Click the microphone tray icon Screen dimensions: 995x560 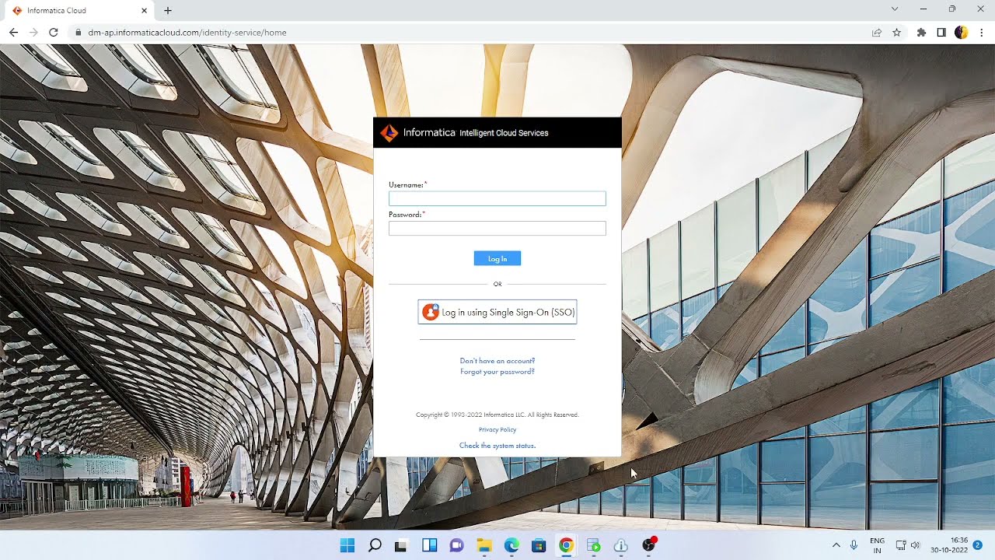(854, 545)
